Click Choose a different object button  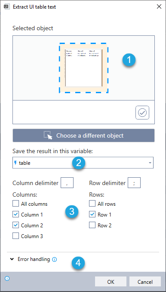(83, 135)
